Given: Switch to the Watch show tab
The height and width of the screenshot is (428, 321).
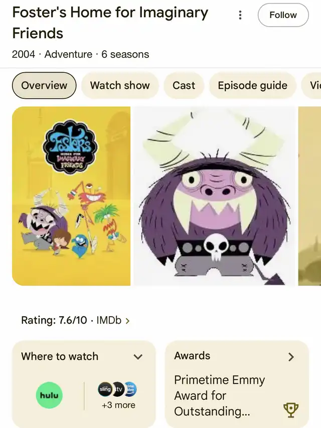Looking at the screenshot, I should click(120, 85).
